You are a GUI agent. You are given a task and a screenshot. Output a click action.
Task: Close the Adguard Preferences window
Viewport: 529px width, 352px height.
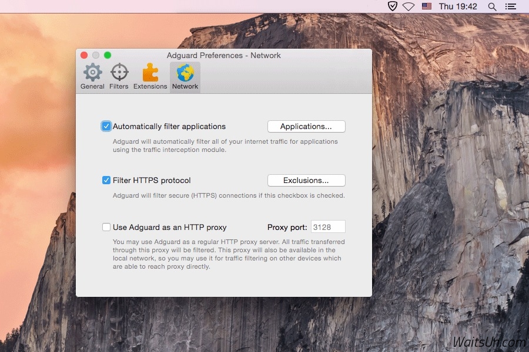[x=85, y=55]
